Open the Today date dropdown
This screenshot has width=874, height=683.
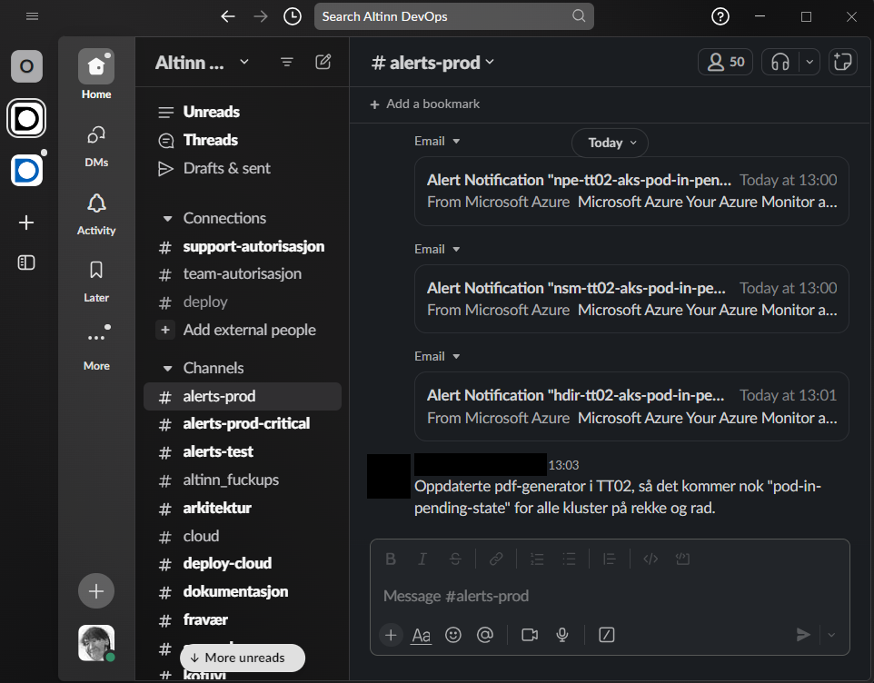pyautogui.click(x=610, y=144)
